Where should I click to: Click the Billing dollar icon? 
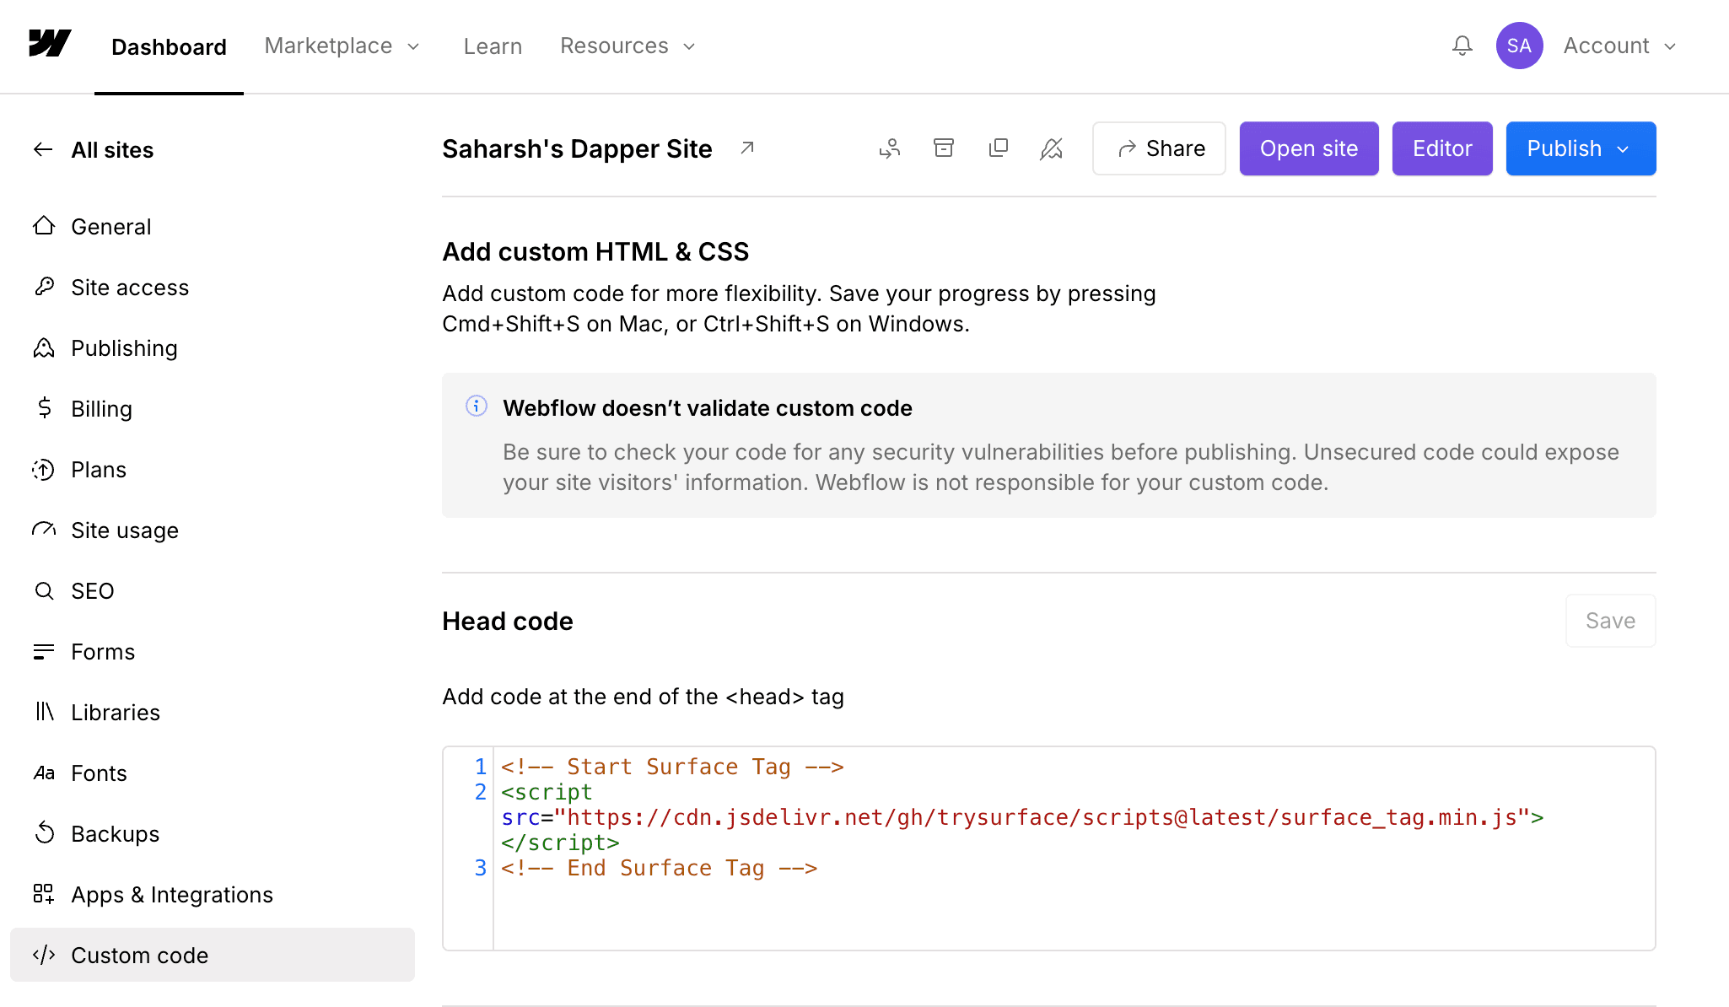pyautogui.click(x=44, y=408)
